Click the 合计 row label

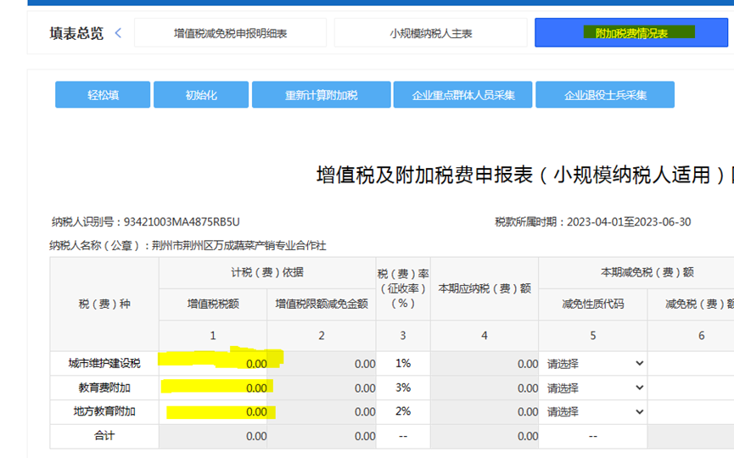point(104,436)
